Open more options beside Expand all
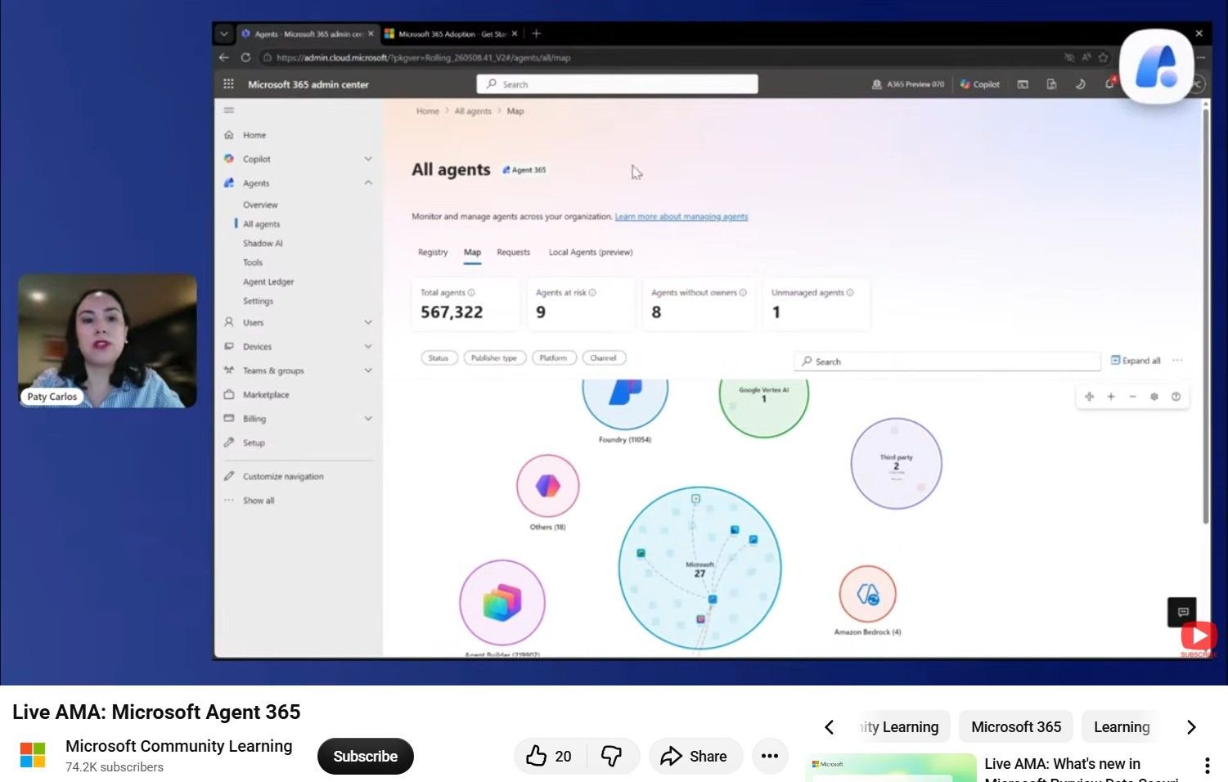This screenshot has height=782, width=1228. coord(1177,361)
